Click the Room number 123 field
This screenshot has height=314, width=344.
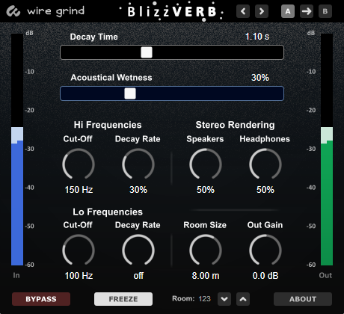pyautogui.click(x=204, y=299)
